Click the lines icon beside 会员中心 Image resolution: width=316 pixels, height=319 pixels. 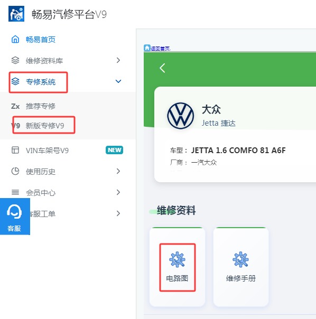(15, 192)
